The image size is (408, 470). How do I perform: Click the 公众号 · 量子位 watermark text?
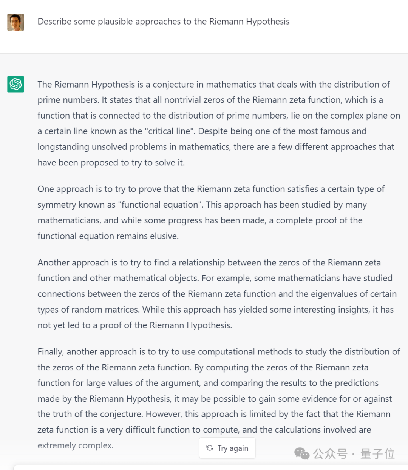(x=354, y=453)
